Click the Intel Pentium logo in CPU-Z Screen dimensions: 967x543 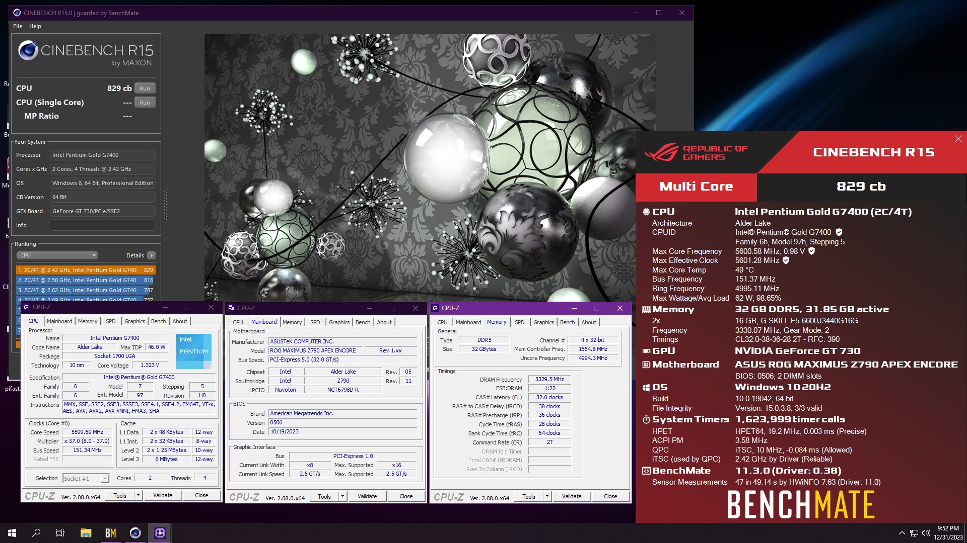(x=194, y=350)
